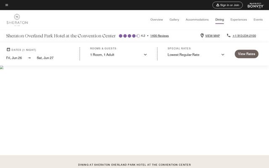Viewport: 269px width, 168px height.
Task: Call the hotel number +1 913-234-2100
Action: [244, 36]
